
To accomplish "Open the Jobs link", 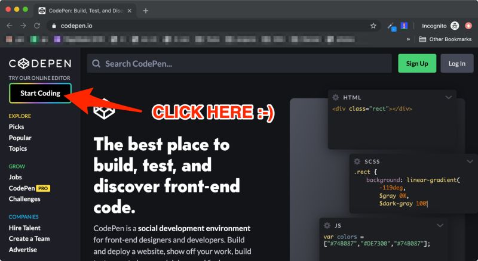I will (16, 177).
